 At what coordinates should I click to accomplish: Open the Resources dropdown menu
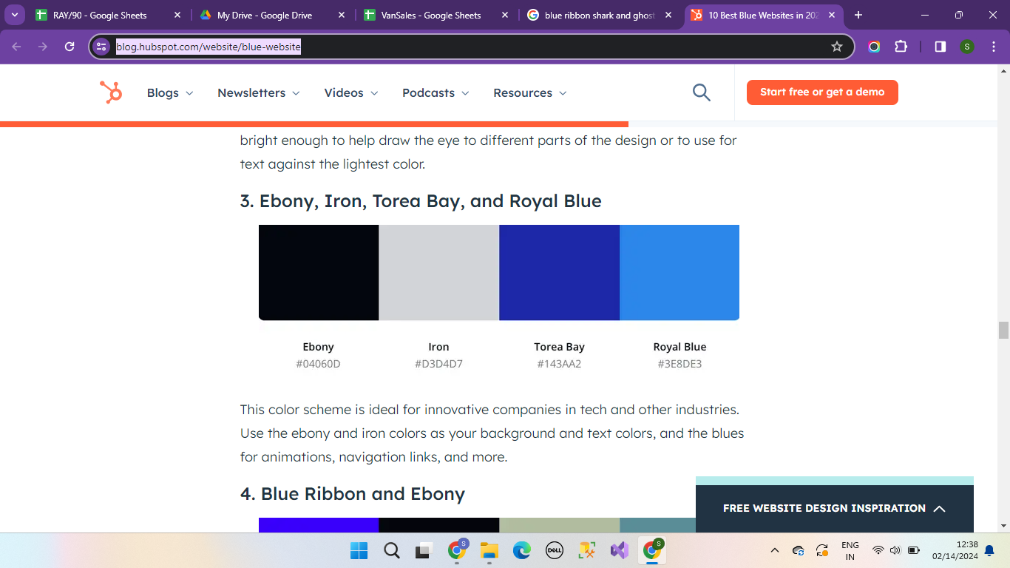(529, 92)
